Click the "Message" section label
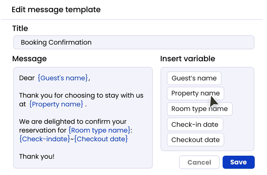The image size is (267, 175). [29, 59]
